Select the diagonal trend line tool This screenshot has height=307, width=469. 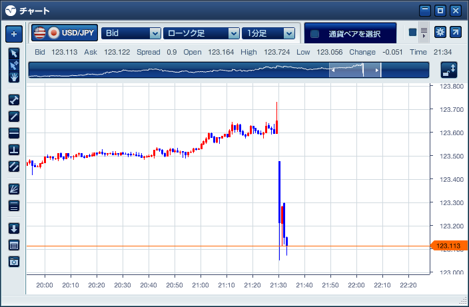point(14,116)
